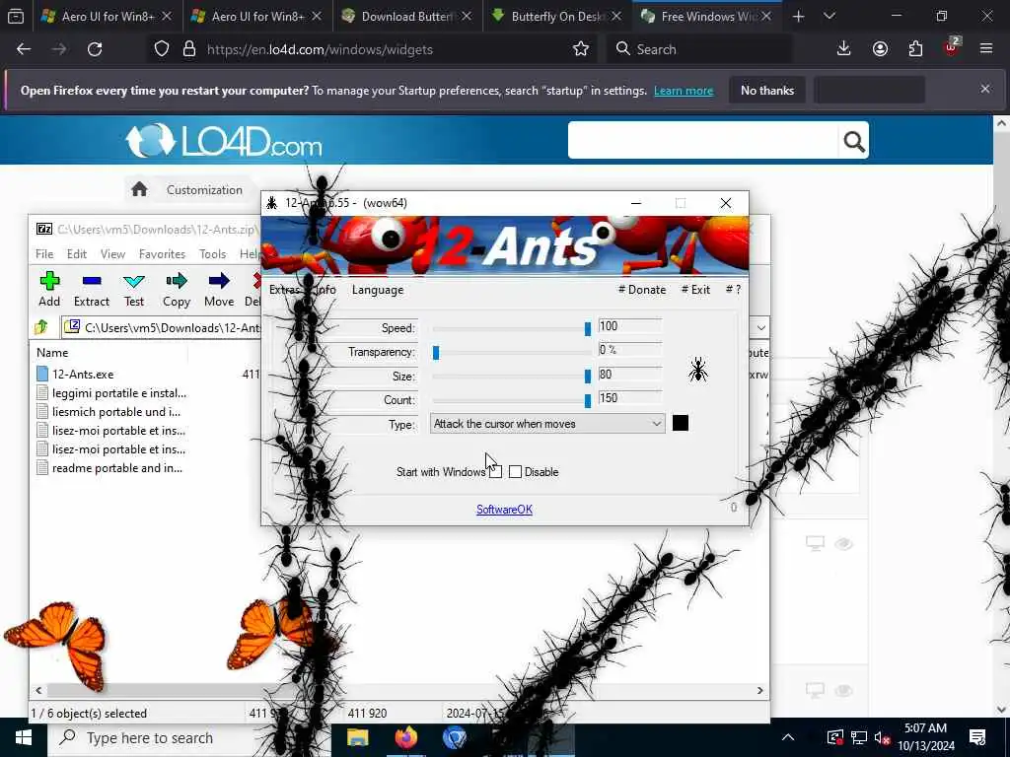Click the # ? help button
This screenshot has height=757, width=1010.
[x=733, y=290]
